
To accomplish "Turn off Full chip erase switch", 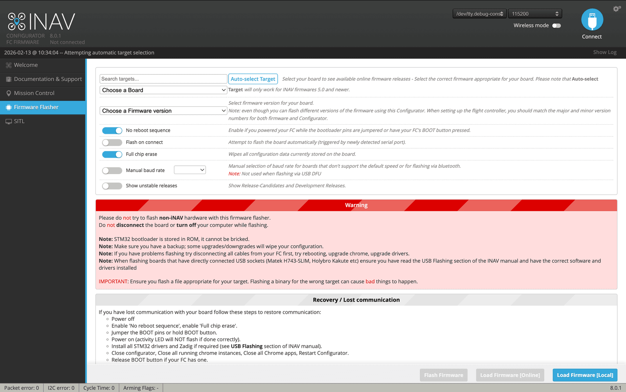I will pos(112,155).
